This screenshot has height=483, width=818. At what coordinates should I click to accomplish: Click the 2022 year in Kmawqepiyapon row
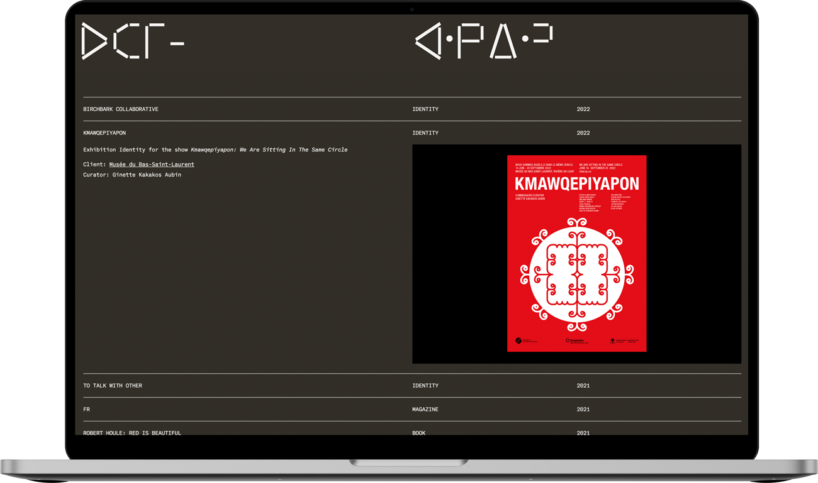tap(583, 133)
